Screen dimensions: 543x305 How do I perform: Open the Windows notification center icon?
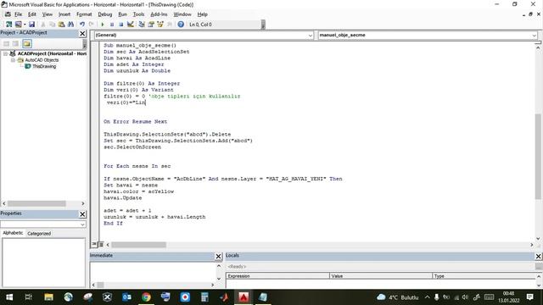click(529, 297)
